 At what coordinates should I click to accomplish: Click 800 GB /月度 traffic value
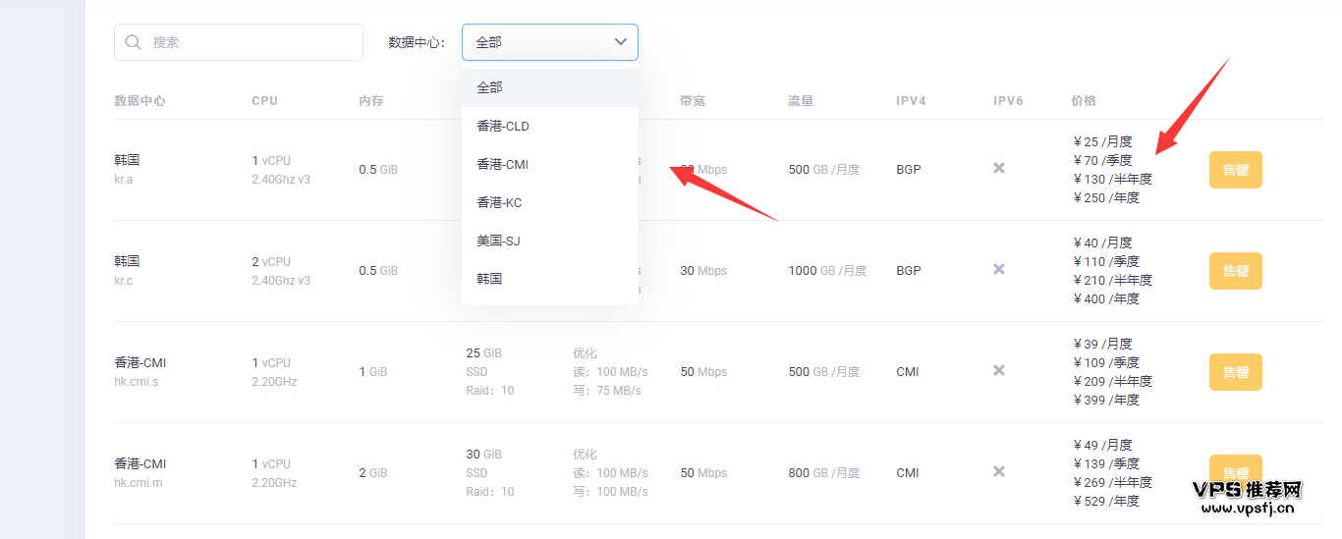coord(823,473)
